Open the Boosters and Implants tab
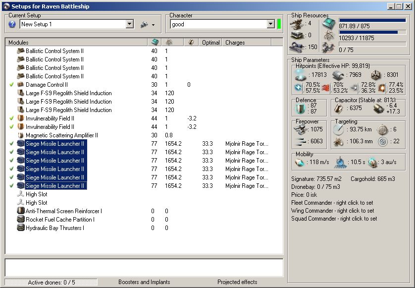The image size is (415, 288). [144, 282]
